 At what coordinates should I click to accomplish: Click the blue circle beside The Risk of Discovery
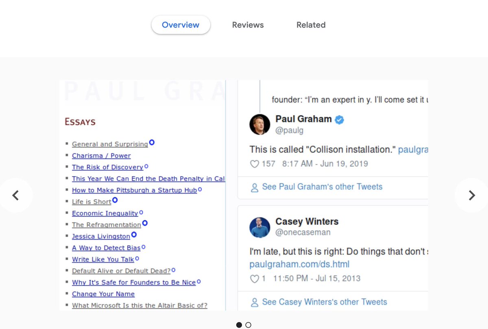pyautogui.click(x=146, y=166)
